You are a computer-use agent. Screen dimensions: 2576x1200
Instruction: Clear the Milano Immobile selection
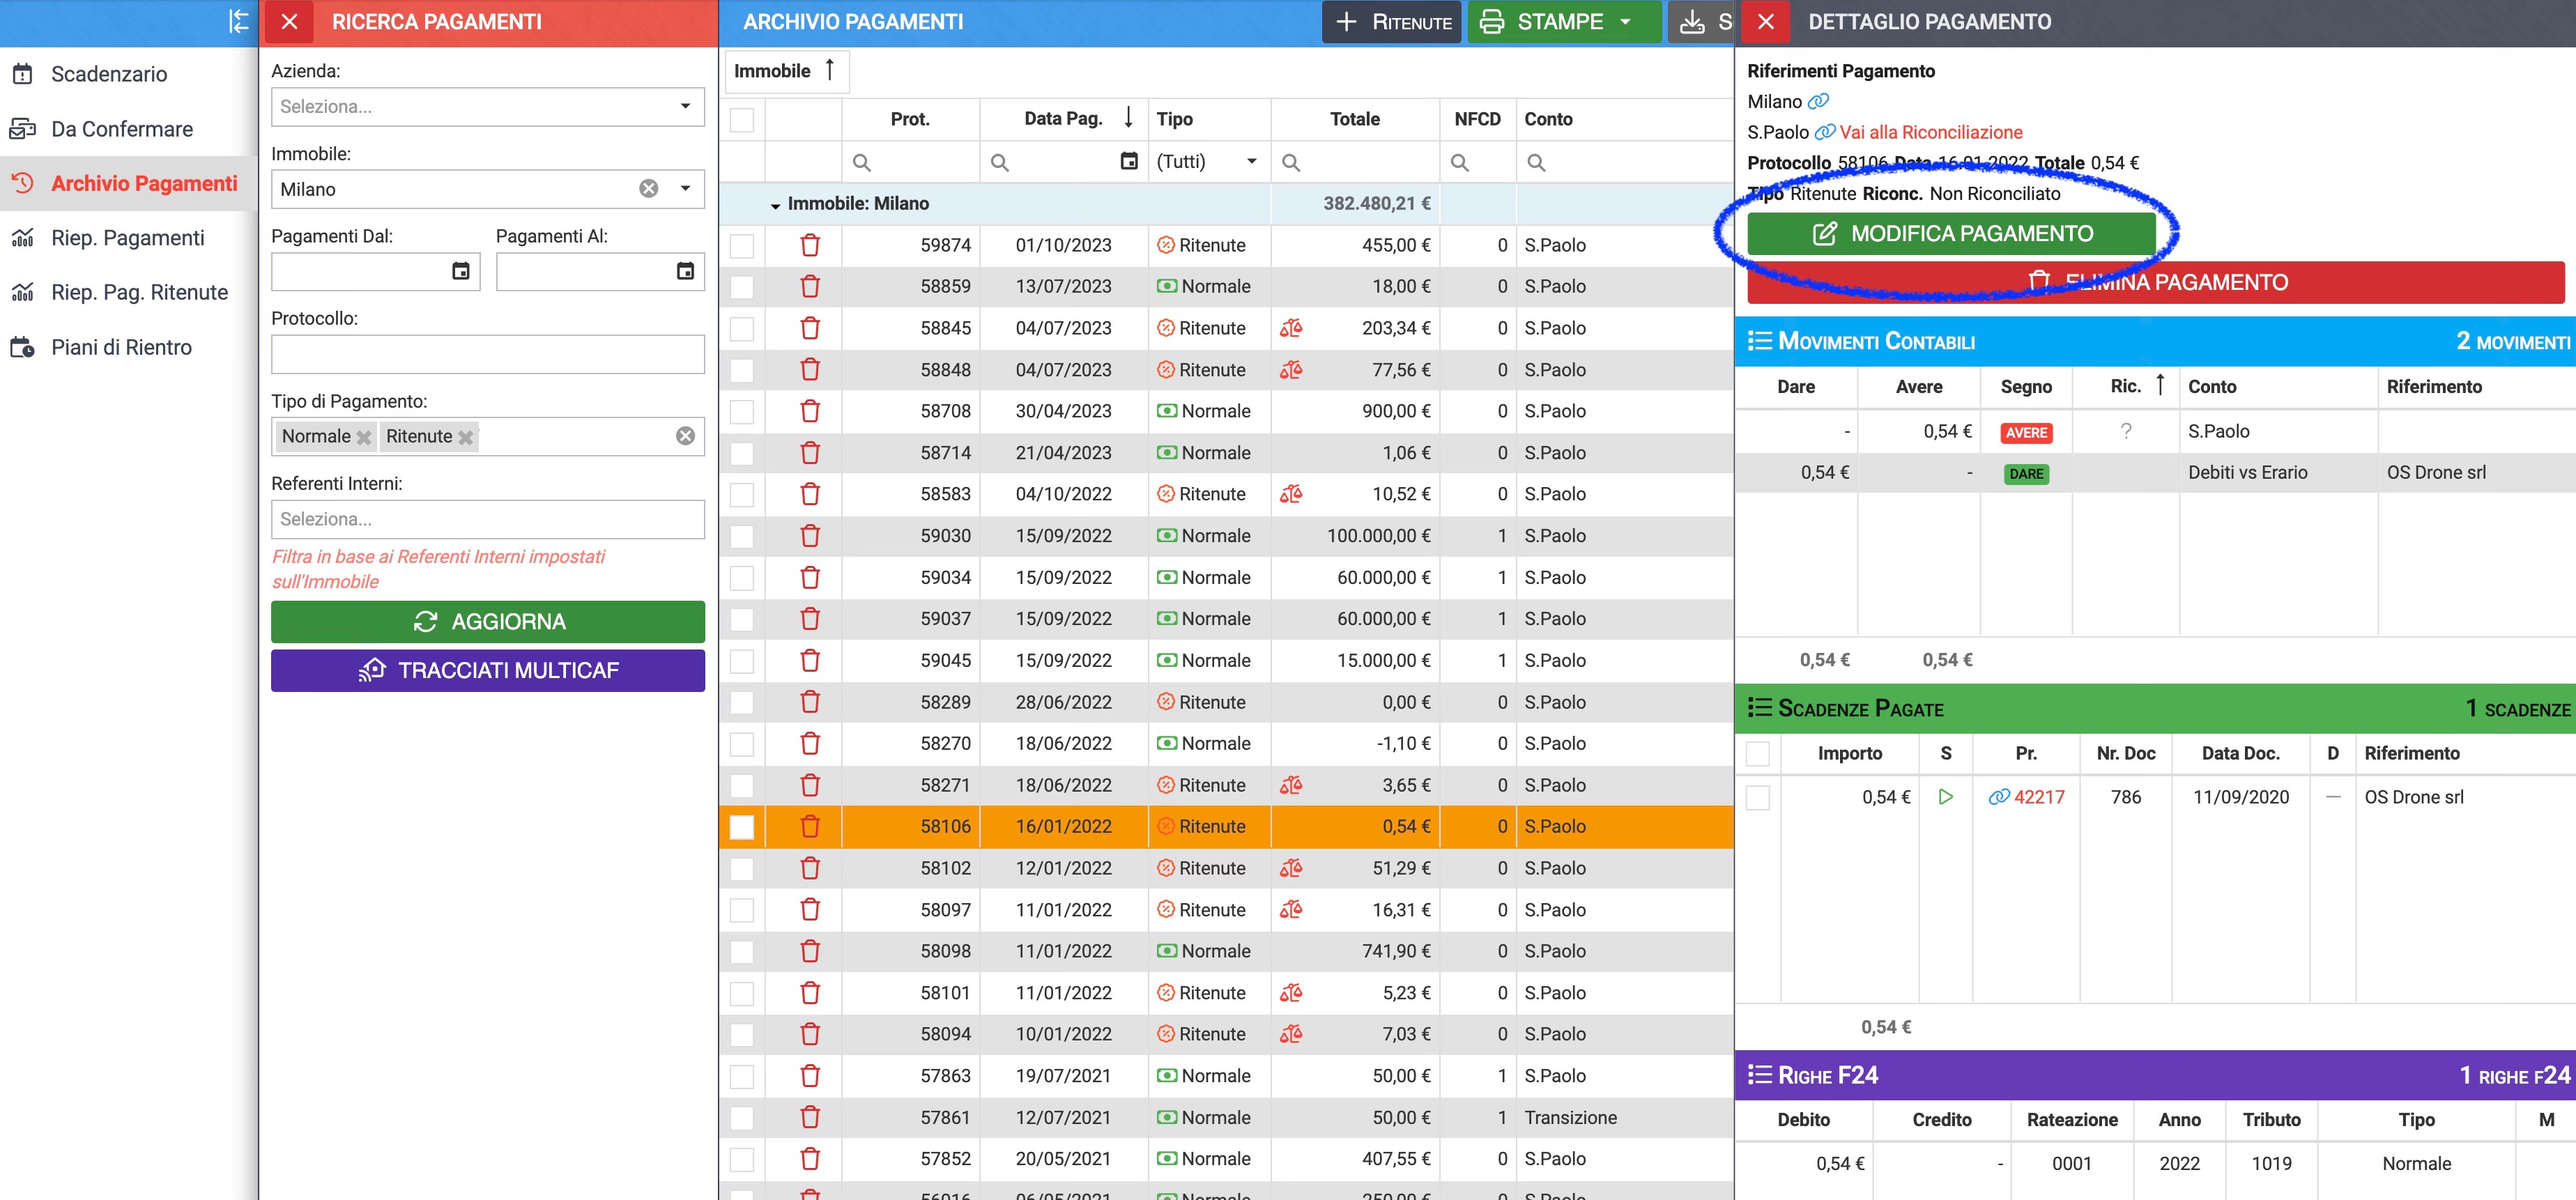(649, 189)
